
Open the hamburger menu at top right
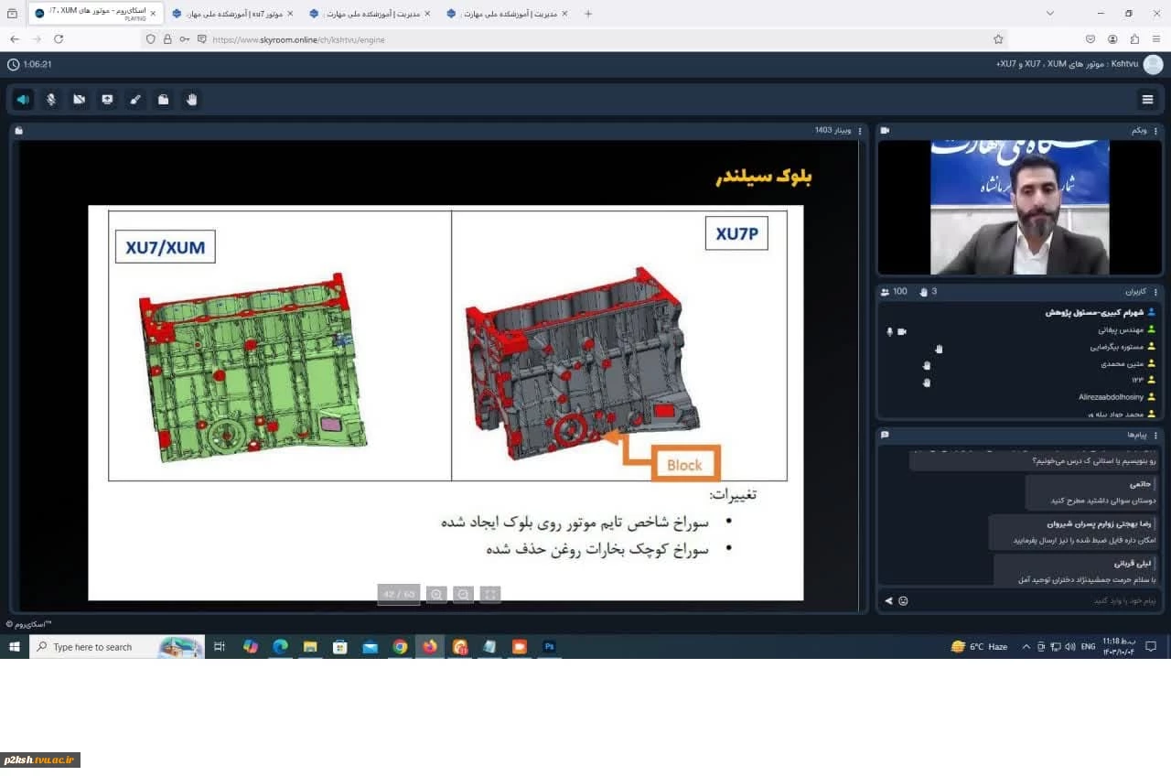click(1147, 100)
